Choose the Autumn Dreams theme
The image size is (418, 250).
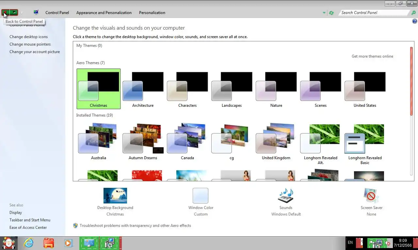pos(143,141)
